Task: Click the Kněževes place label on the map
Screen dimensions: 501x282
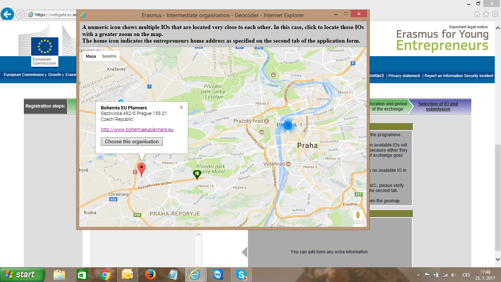Action: click(116, 69)
